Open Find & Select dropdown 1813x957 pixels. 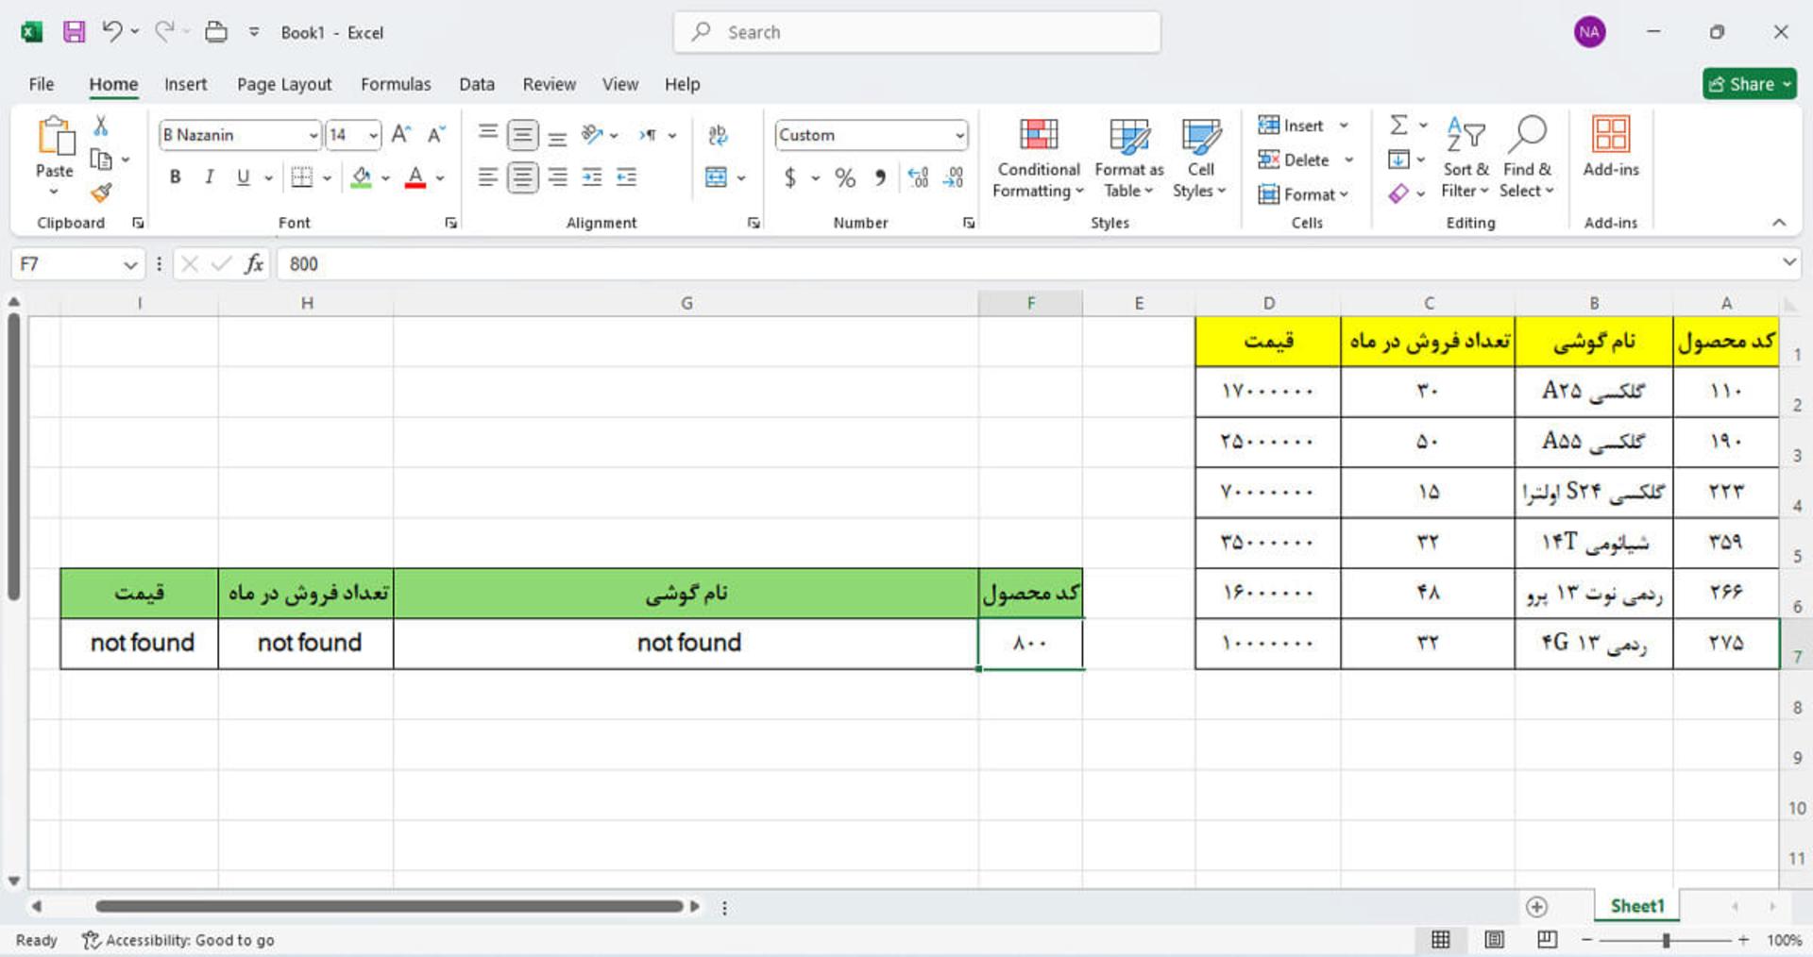[x=1527, y=158]
